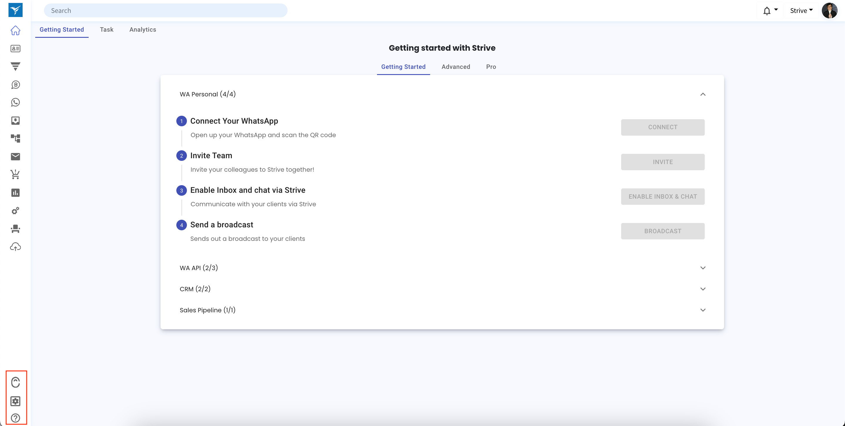Click the Task tab at top
845x426 pixels.
[x=107, y=29]
